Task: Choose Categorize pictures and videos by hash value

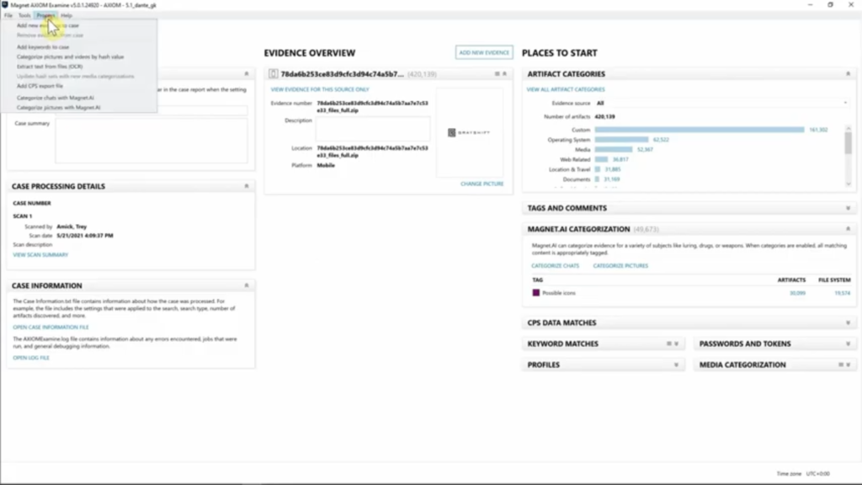Action: click(71, 56)
